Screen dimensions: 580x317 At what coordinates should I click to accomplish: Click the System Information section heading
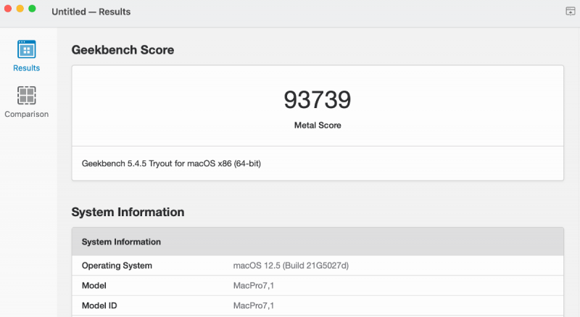[x=128, y=212]
